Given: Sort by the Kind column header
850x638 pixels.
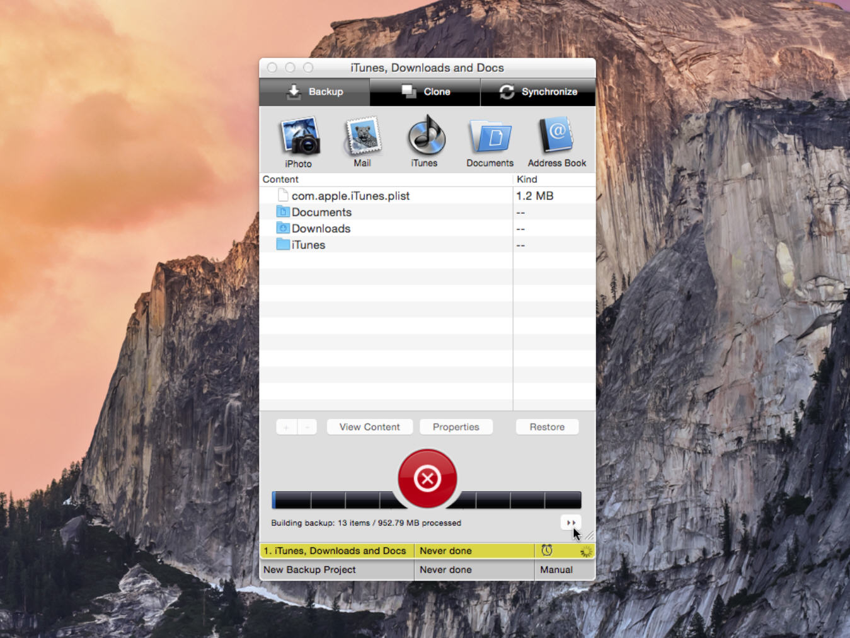Looking at the screenshot, I should 554,180.
